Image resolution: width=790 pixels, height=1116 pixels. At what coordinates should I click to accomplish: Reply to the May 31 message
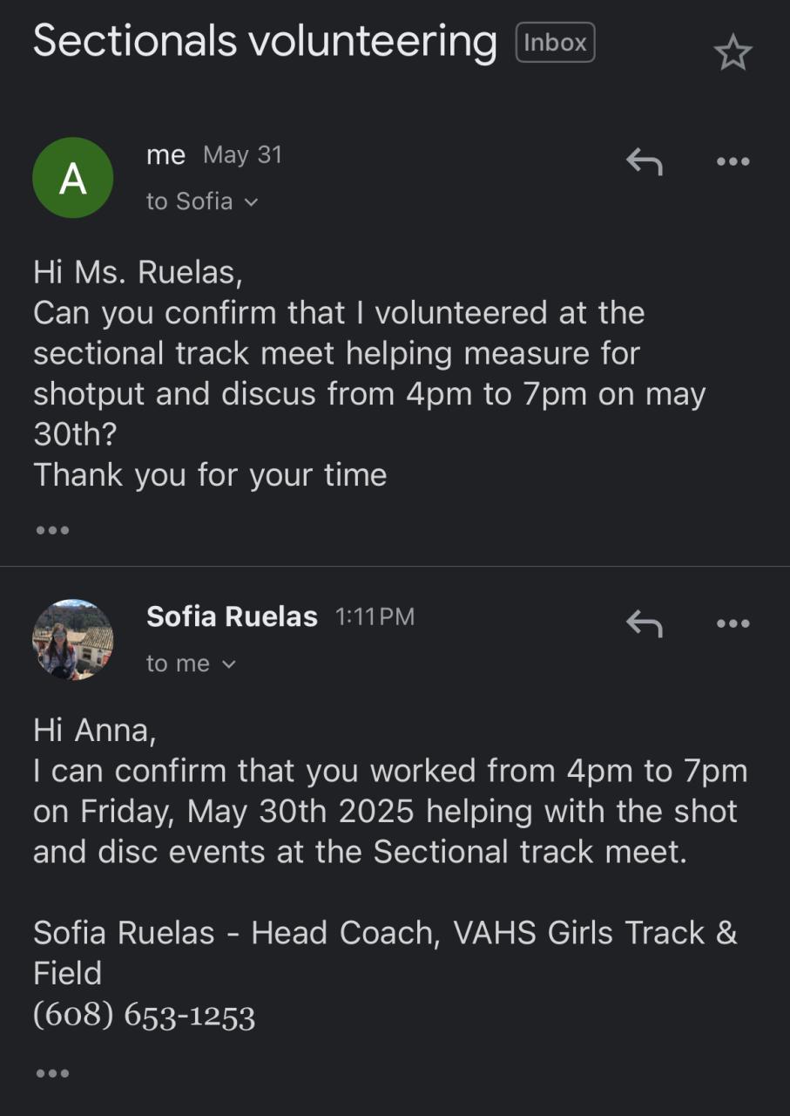(x=645, y=161)
